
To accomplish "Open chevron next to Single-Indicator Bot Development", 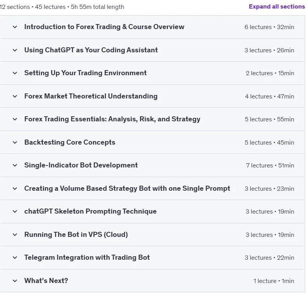I will pyautogui.click(x=15, y=166).
